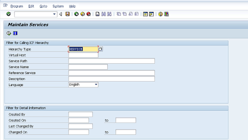Click the Last Changed By input field
The height and width of the screenshot is (140, 248).
coord(81,126)
